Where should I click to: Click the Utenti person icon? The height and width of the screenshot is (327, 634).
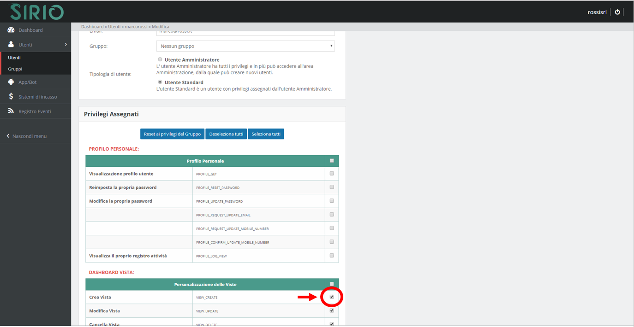pyautogui.click(x=11, y=45)
